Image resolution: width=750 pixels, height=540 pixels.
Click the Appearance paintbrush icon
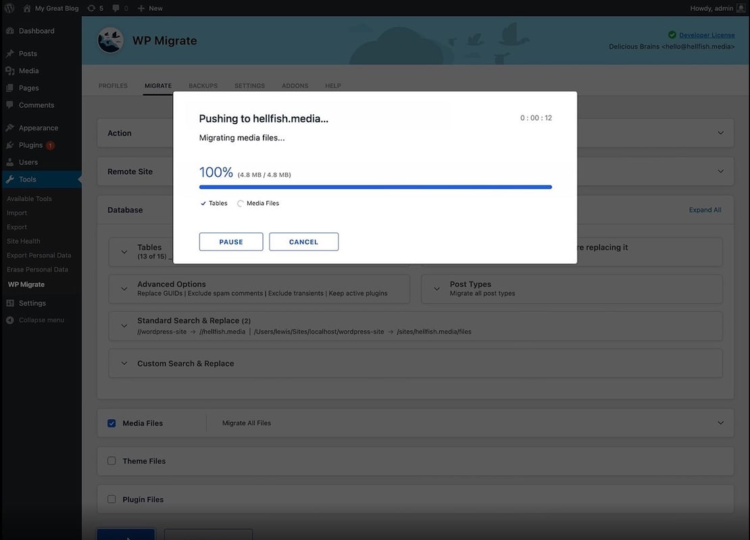9,128
